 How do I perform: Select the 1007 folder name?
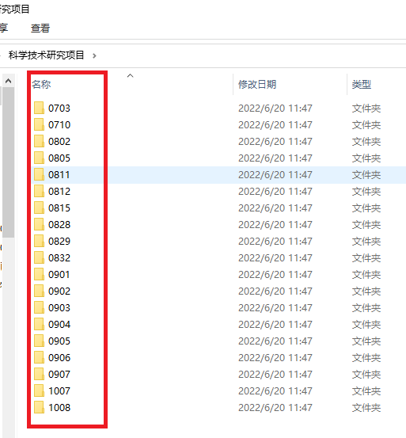point(59,390)
